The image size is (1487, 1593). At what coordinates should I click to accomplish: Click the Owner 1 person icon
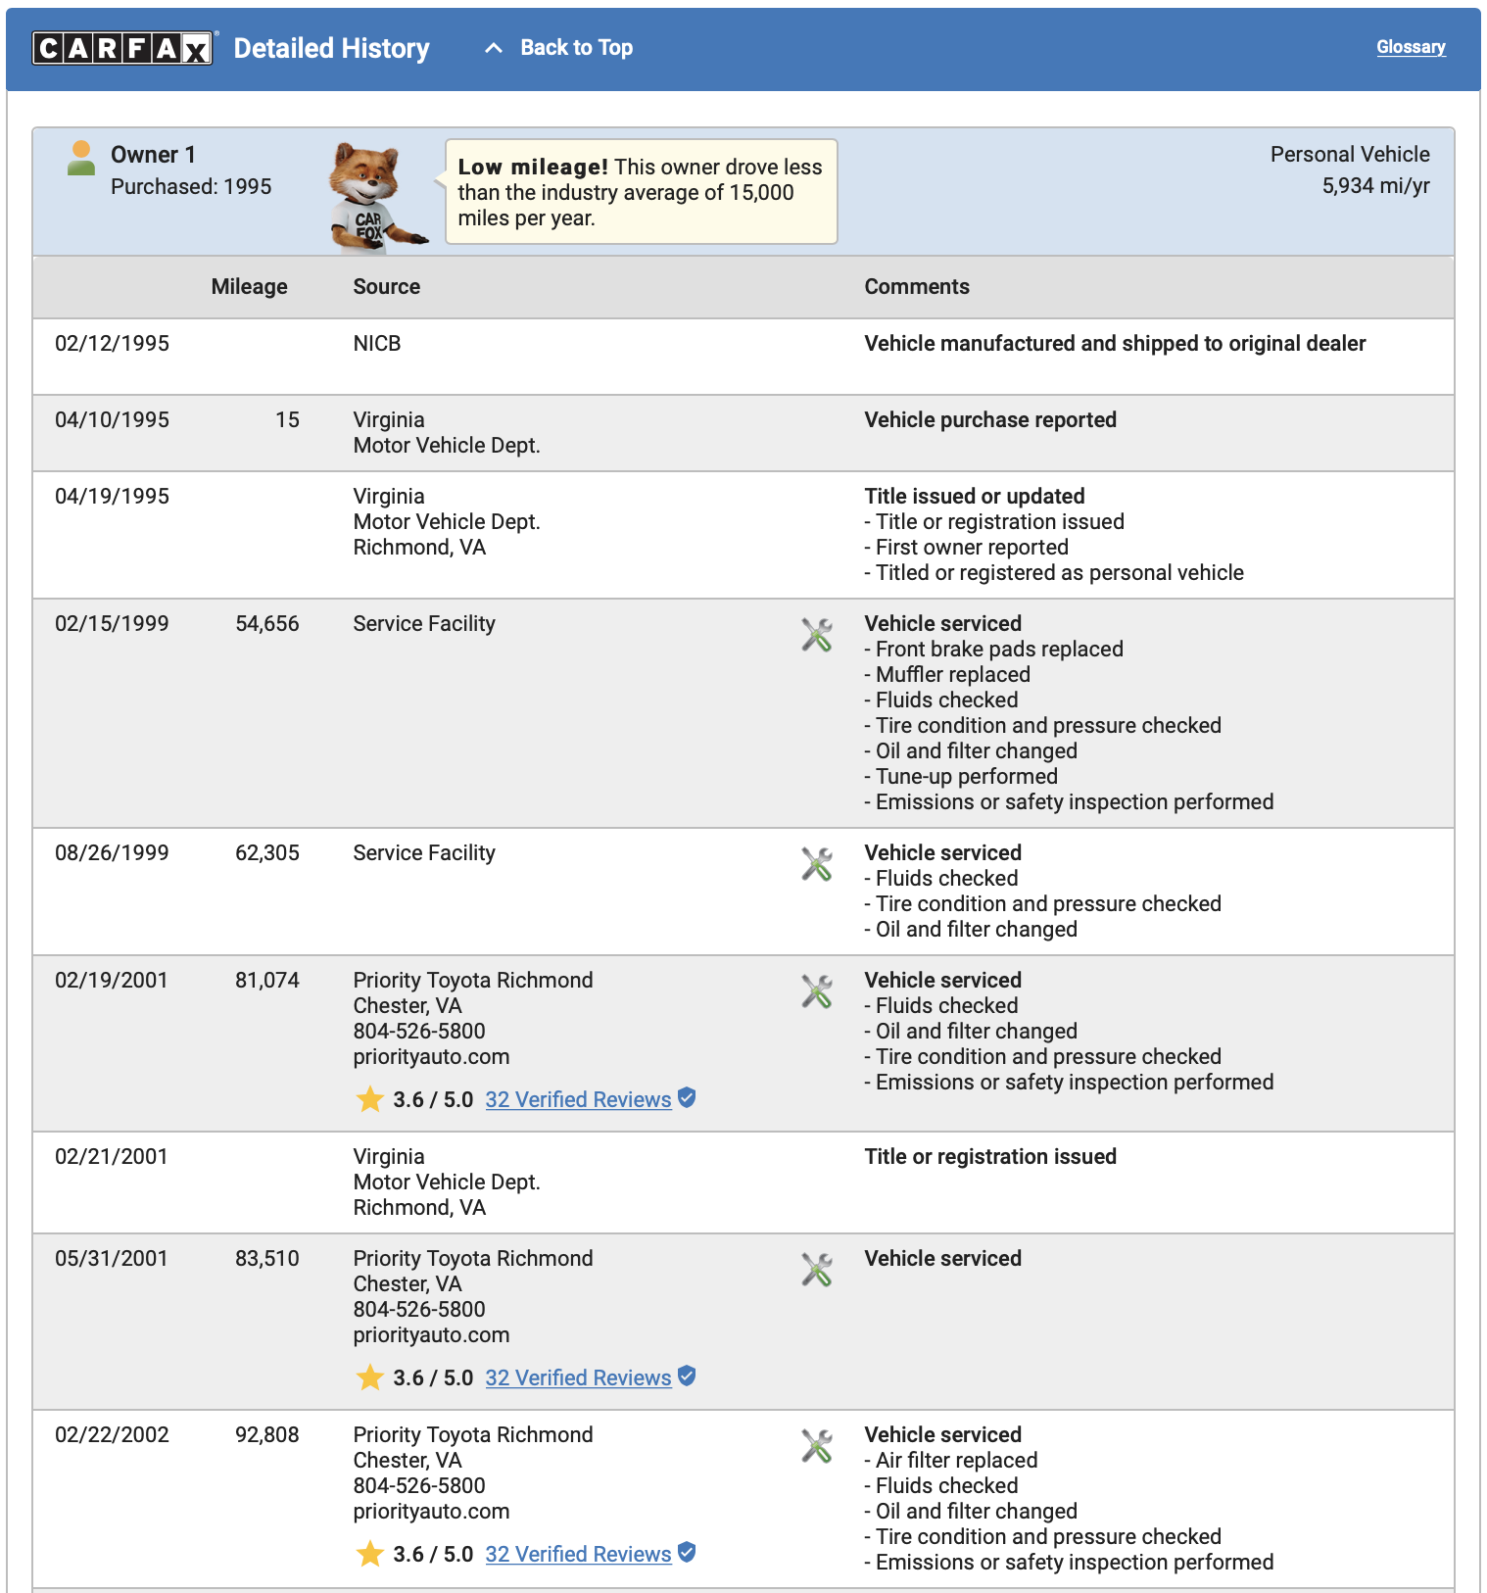pyautogui.click(x=81, y=158)
